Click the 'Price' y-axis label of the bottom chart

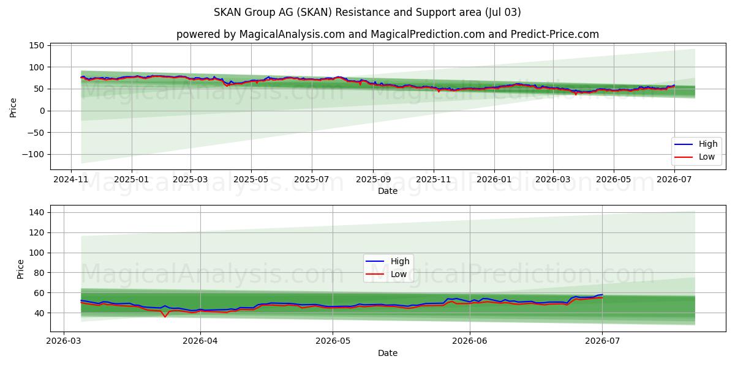pos(21,269)
